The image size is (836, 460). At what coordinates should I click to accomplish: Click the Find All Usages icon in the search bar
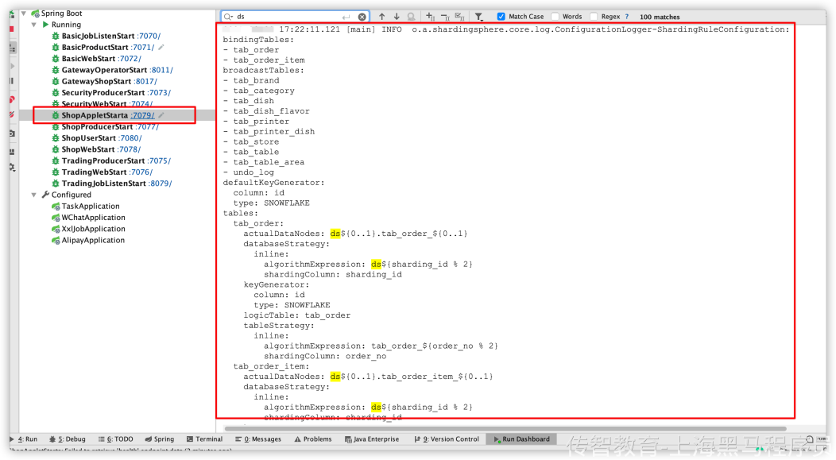click(411, 17)
